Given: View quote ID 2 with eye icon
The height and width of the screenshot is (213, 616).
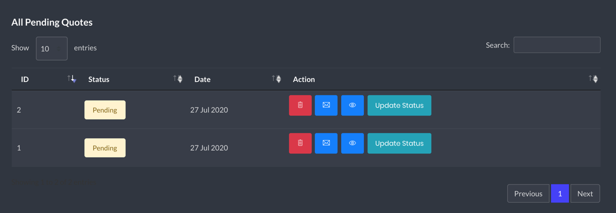Looking at the screenshot, I should tap(352, 105).
